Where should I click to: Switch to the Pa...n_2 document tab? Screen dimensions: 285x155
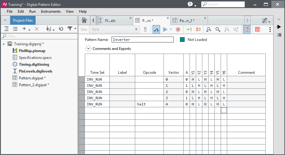click(x=189, y=20)
